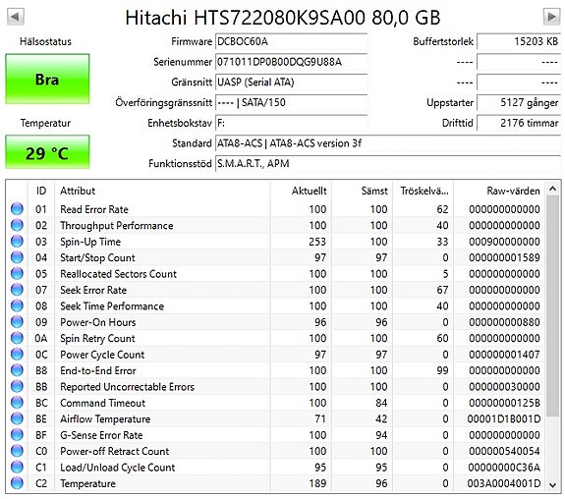
Task: Click raw value 000000030000
Action: (x=504, y=387)
